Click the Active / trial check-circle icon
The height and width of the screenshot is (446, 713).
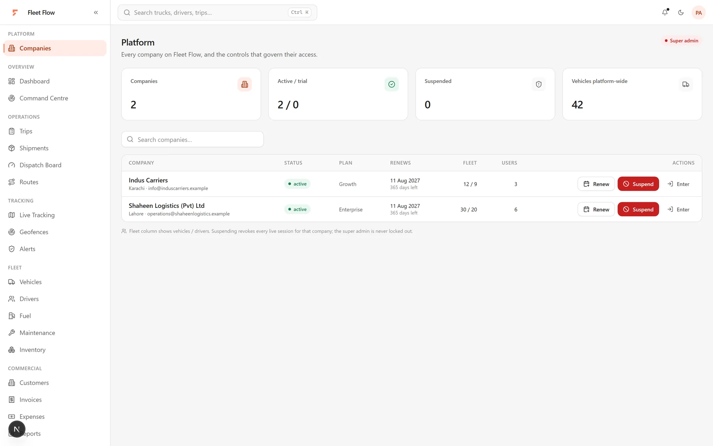coord(391,84)
